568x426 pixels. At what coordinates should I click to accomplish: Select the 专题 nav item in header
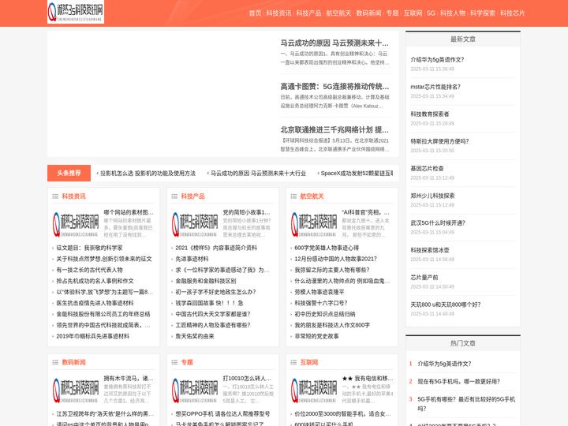coord(392,13)
